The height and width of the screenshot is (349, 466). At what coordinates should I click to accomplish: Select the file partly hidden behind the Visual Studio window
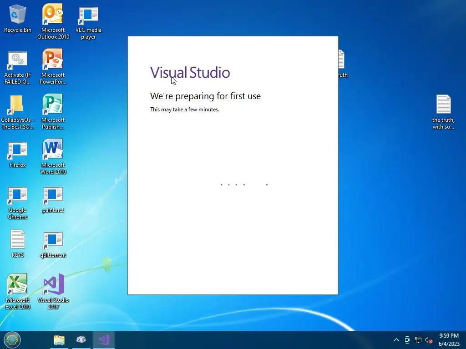tap(342, 64)
